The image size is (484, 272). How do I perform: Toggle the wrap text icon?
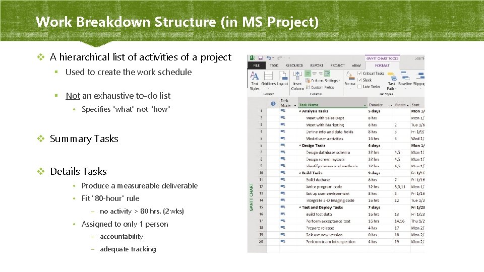[327, 74]
